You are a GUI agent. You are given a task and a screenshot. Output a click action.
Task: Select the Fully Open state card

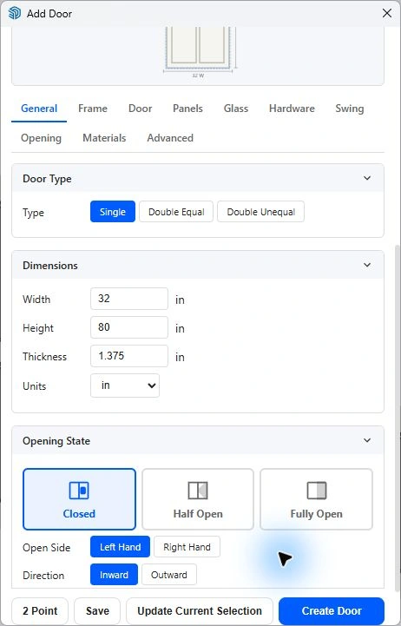tap(317, 499)
